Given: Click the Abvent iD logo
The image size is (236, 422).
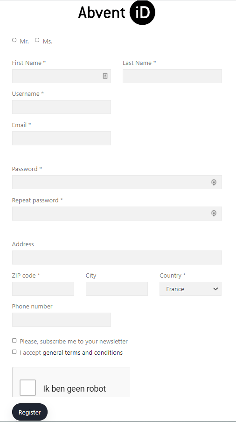Looking at the screenshot, I should (117, 13).
